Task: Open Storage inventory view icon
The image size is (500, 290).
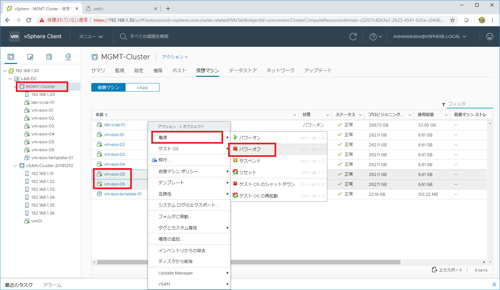Action: (x=49, y=57)
